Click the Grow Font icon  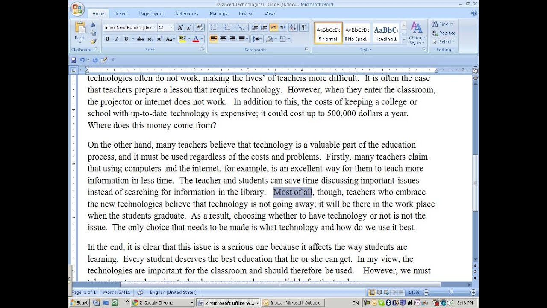point(180,27)
